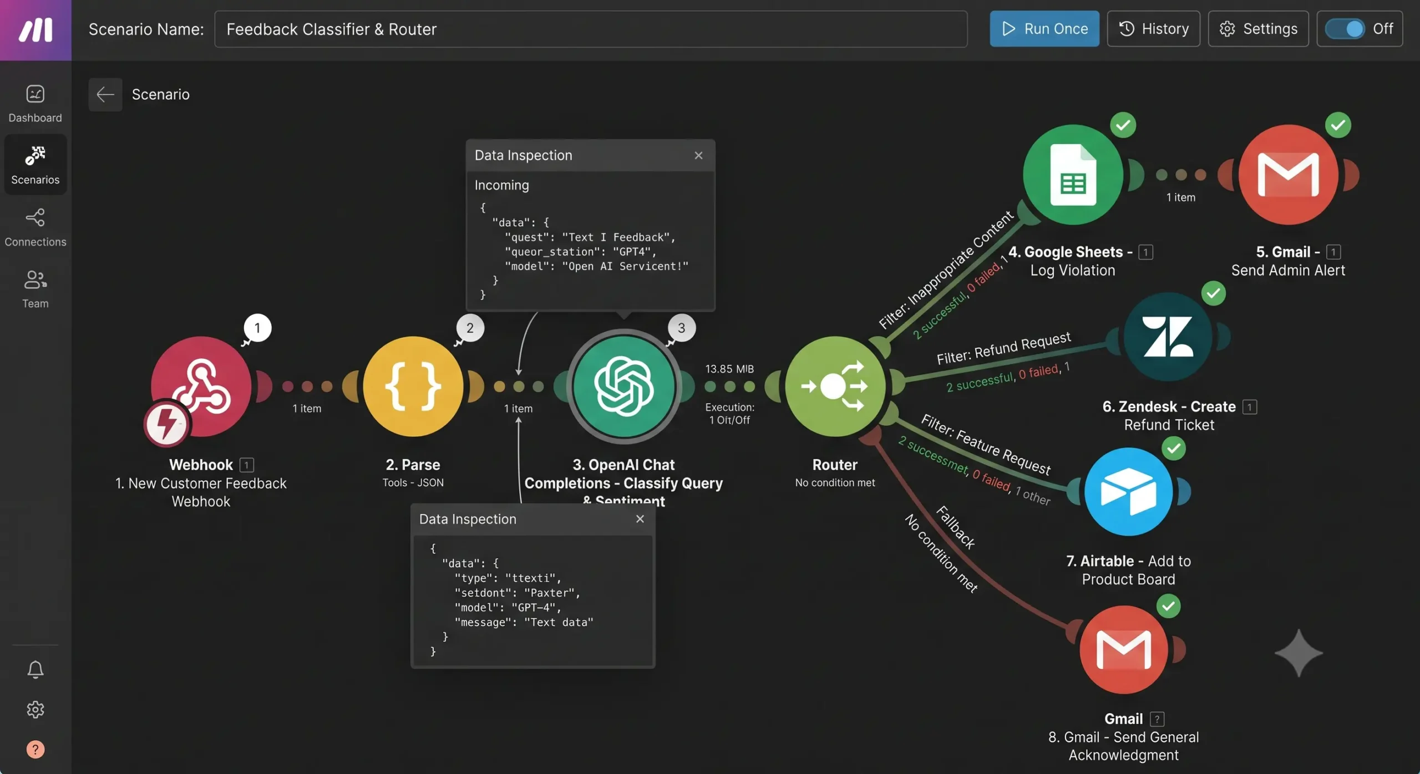Click the back arrow beside Scenario
Viewport: 1420px width, 774px height.
105,94
